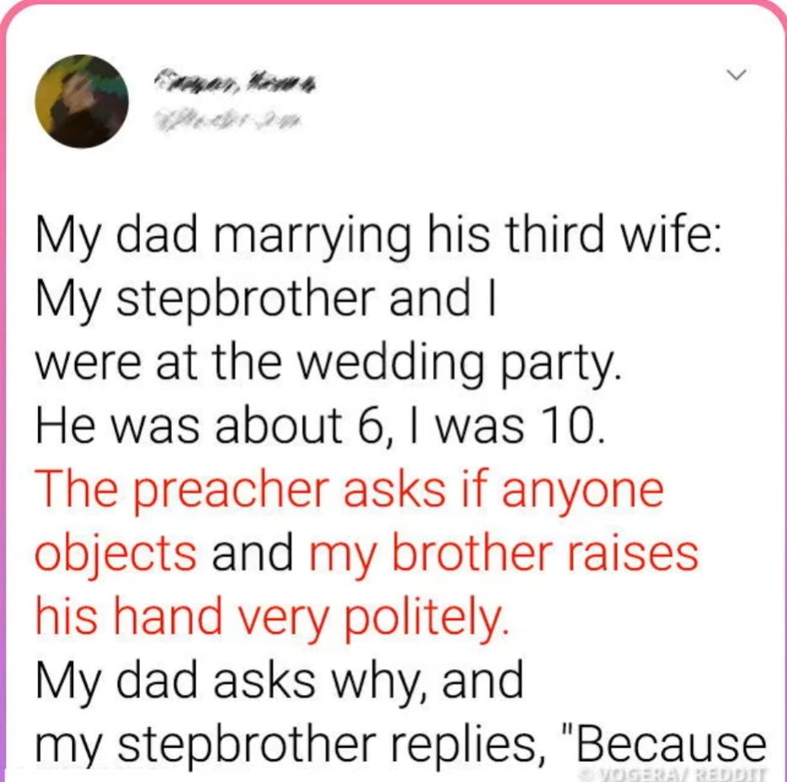Select red line "his hand very politely."
This screenshot has height=782, width=787.
pos(272,617)
